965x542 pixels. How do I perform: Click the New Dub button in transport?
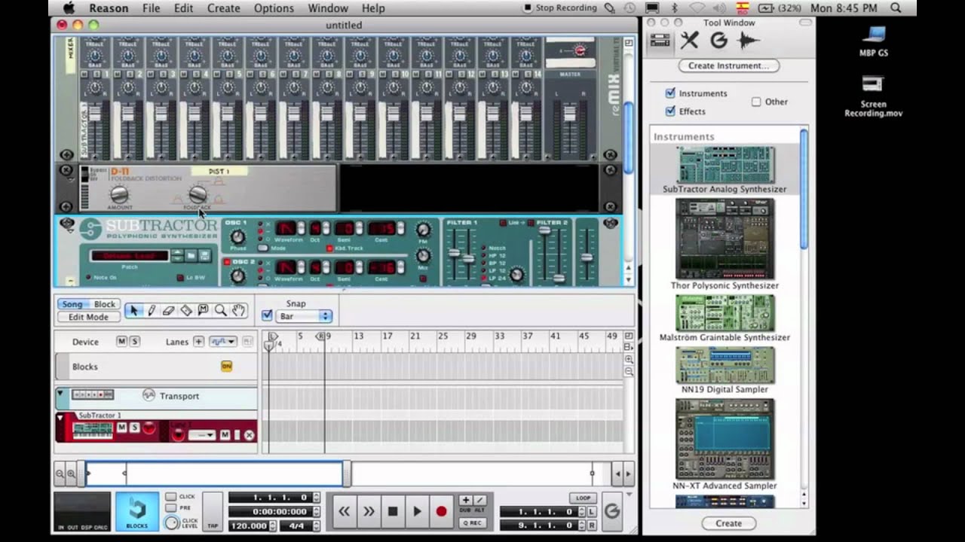pyautogui.click(x=465, y=500)
